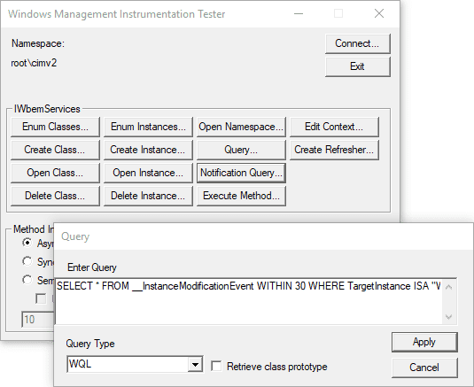
Task: Select the Asynchronous radio button
Action: tap(27, 243)
